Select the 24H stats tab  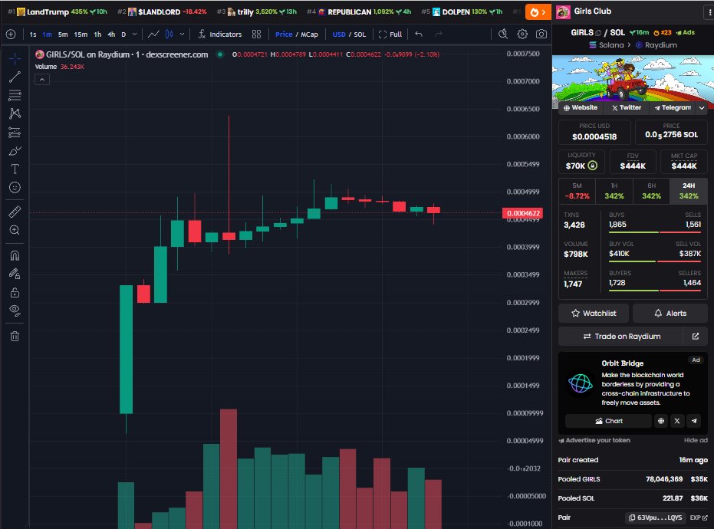tap(689, 191)
